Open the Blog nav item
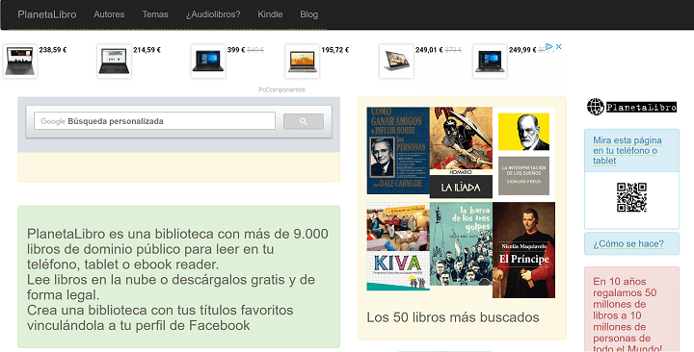694x352 pixels. (309, 14)
